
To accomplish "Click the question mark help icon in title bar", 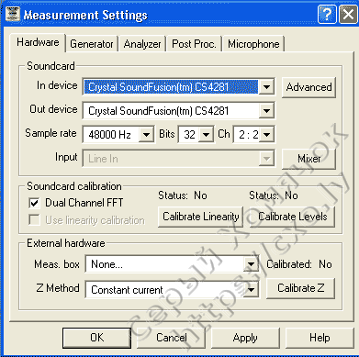I will click(x=327, y=14).
